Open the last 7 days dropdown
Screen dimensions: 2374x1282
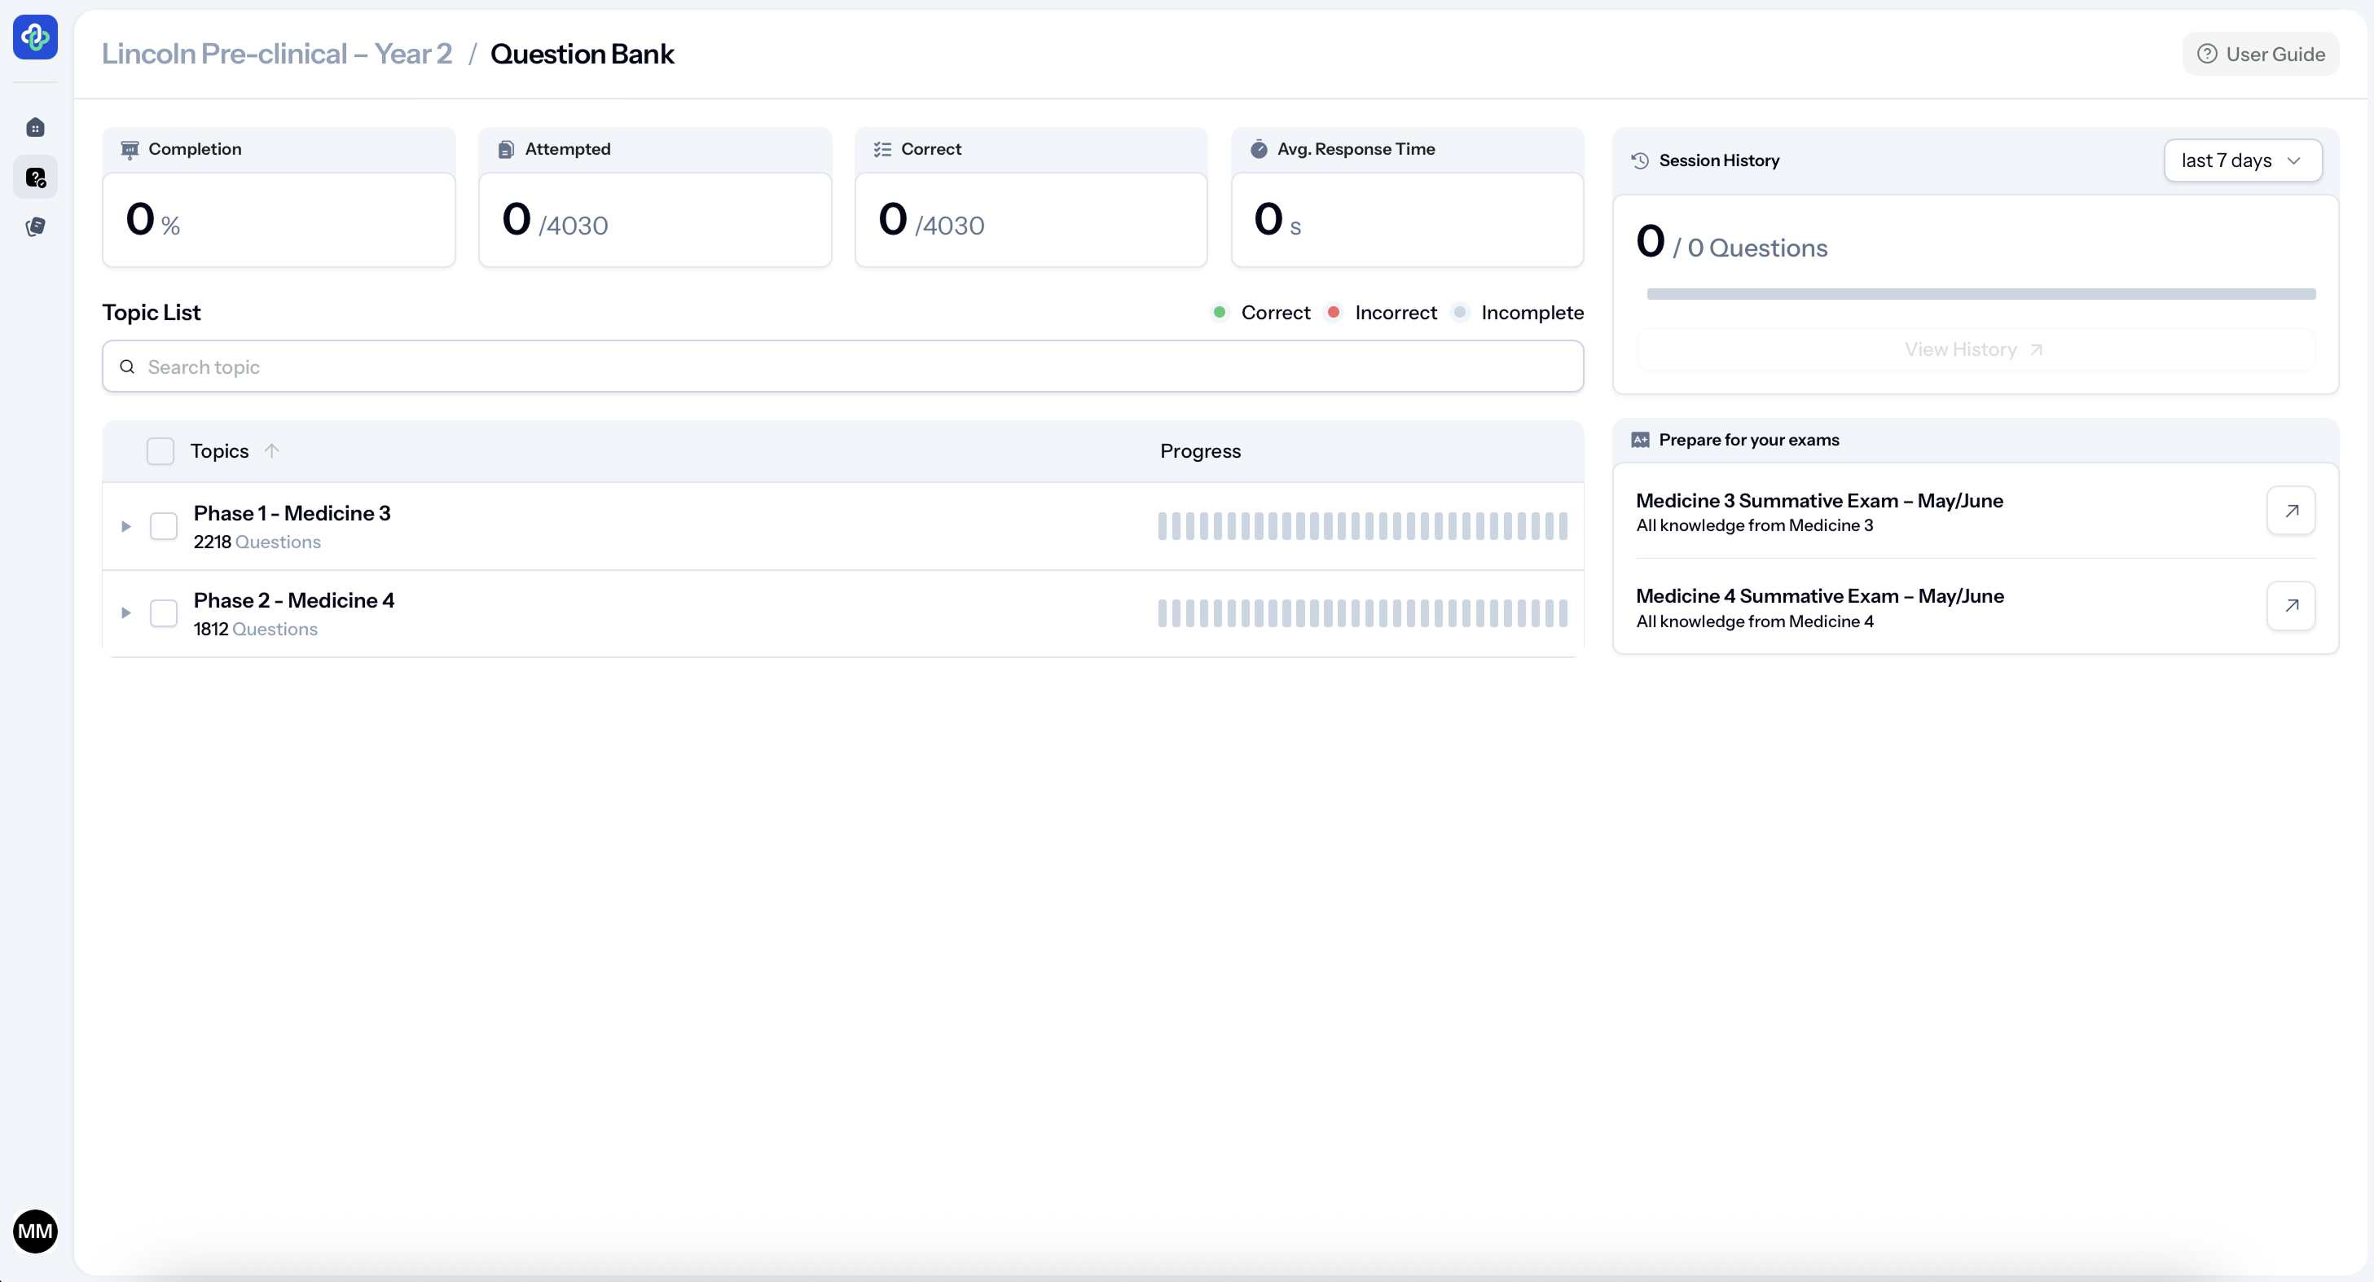click(x=2241, y=160)
